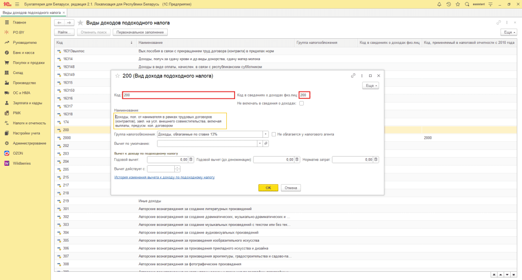Click Первоначальное заполнение button
Image resolution: width=522 pixels, height=280 pixels.
pos(140,32)
